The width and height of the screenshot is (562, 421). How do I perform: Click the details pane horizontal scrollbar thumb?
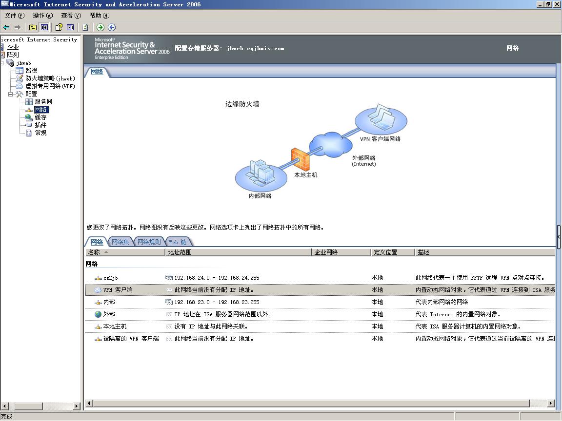click(x=311, y=403)
